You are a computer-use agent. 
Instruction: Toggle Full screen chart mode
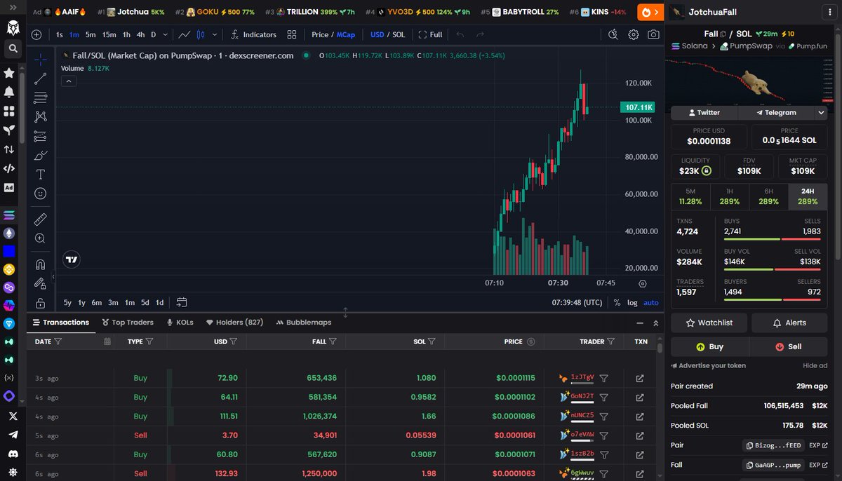point(430,34)
